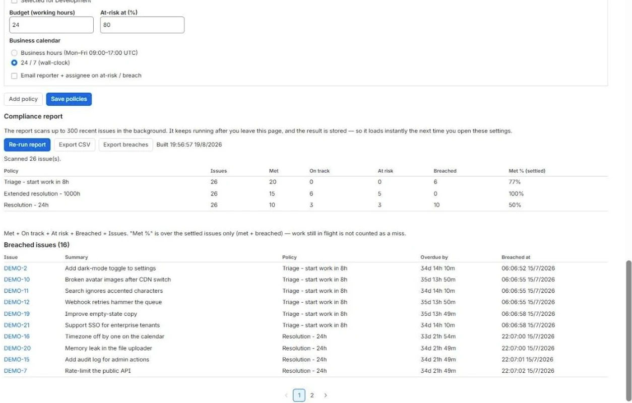Click 'Add dark-mode toggle to settings' summary
Screen dimensions: 632x403
point(110,268)
